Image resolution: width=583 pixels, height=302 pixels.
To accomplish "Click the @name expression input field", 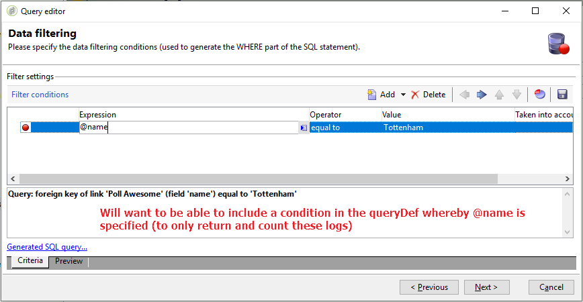I will coord(188,128).
